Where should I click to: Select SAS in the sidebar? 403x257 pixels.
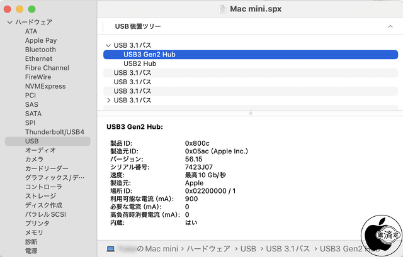pyautogui.click(x=31, y=105)
